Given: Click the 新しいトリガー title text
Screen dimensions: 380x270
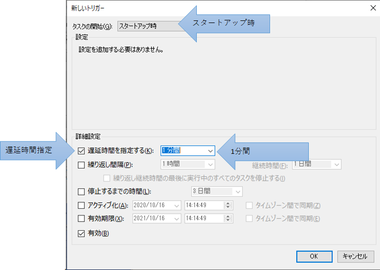Looking at the screenshot, I should [x=87, y=8].
